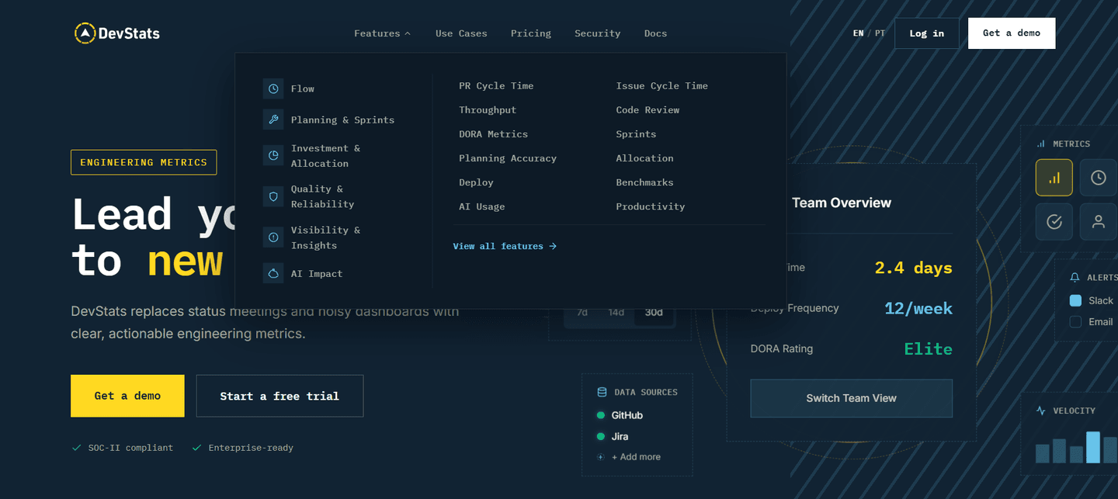Select the Planning & Sprints wrench icon
The height and width of the screenshot is (499, 1118).
(x=273, y=120)
